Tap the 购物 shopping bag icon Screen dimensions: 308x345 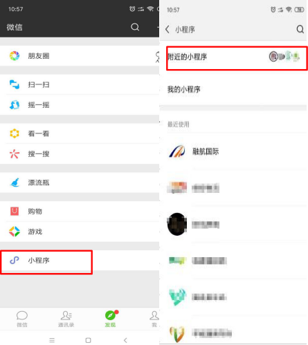pyautogui.click(x=15, y=211)
